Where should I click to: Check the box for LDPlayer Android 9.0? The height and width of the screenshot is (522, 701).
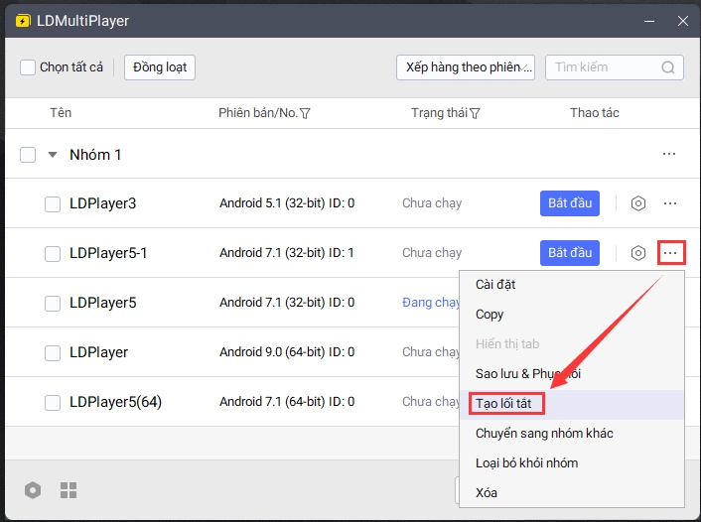pyautogui.click(x=53, y=353)
